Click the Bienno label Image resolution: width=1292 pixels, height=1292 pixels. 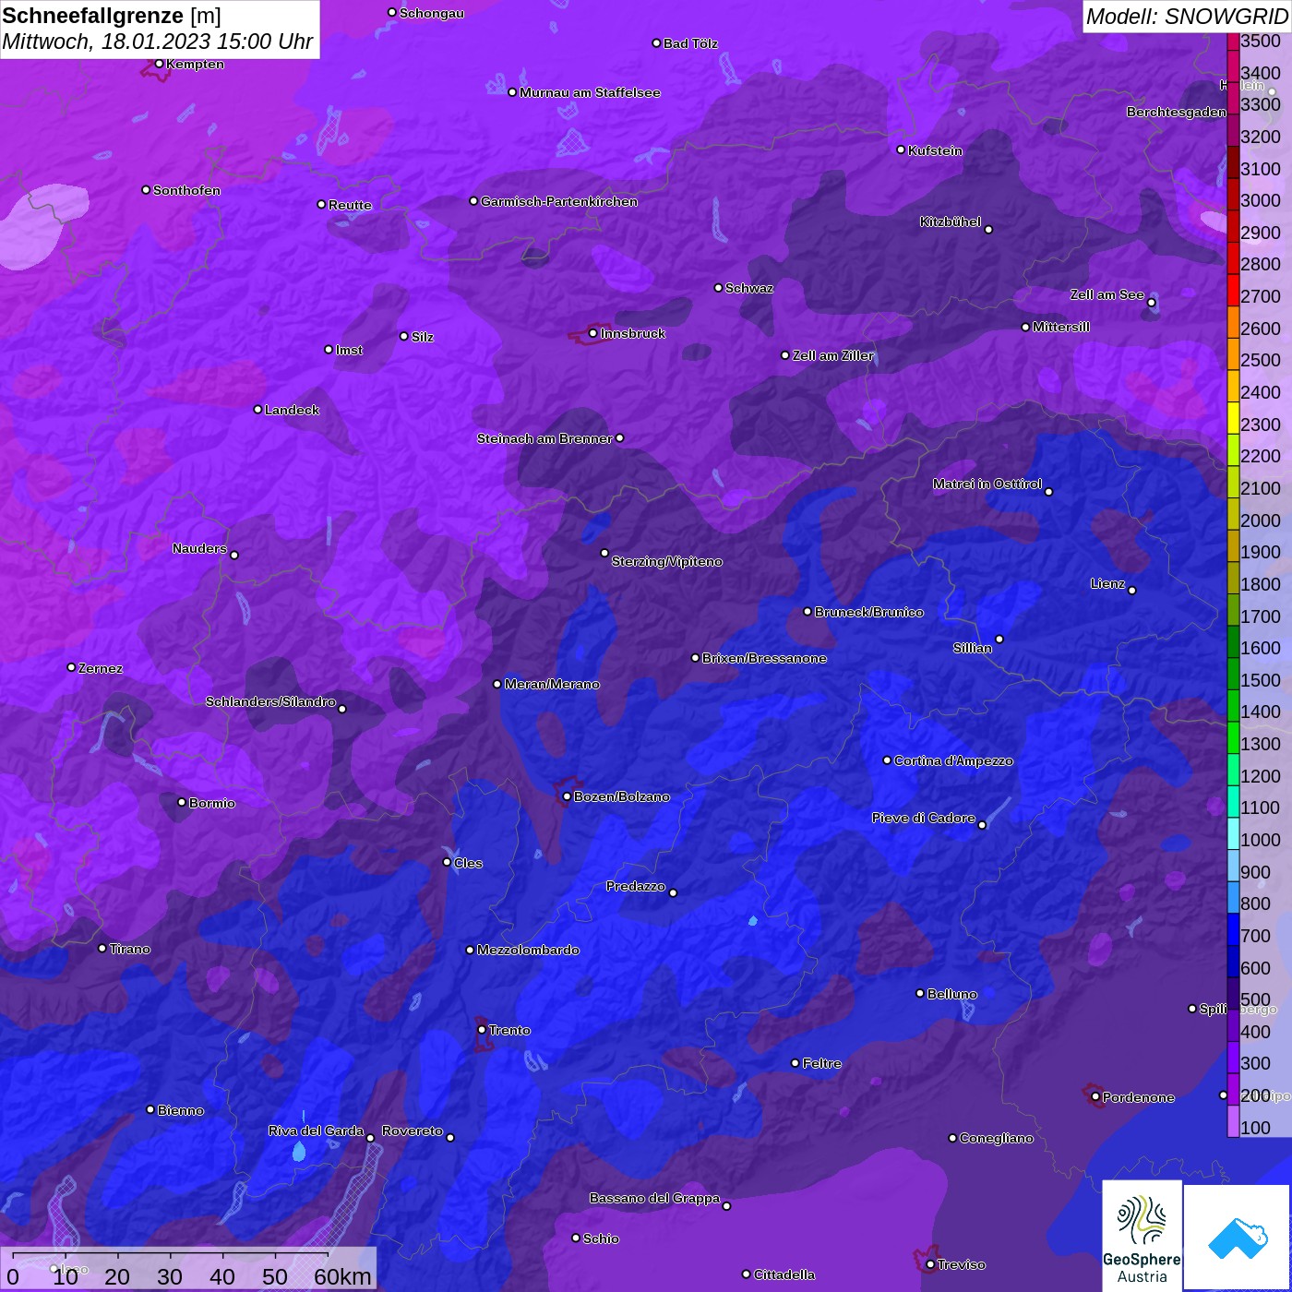pos(181,1110)
